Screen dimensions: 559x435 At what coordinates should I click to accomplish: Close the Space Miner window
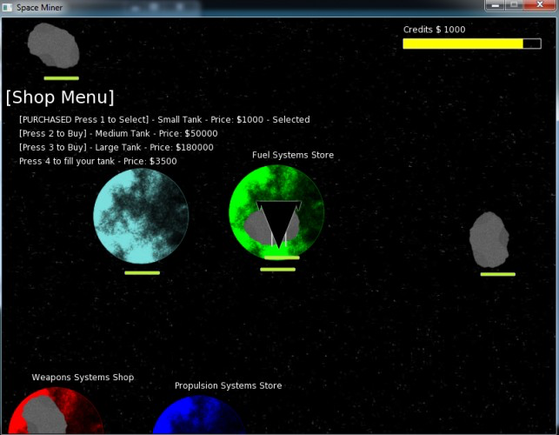coord(540,5)
